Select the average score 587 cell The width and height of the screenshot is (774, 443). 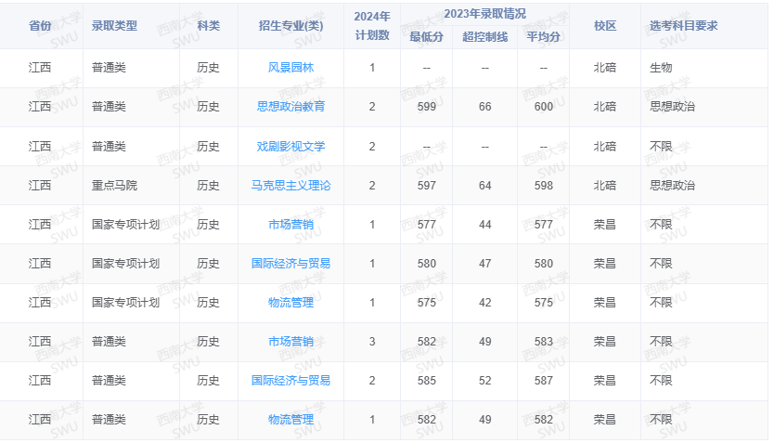(544, 380)
